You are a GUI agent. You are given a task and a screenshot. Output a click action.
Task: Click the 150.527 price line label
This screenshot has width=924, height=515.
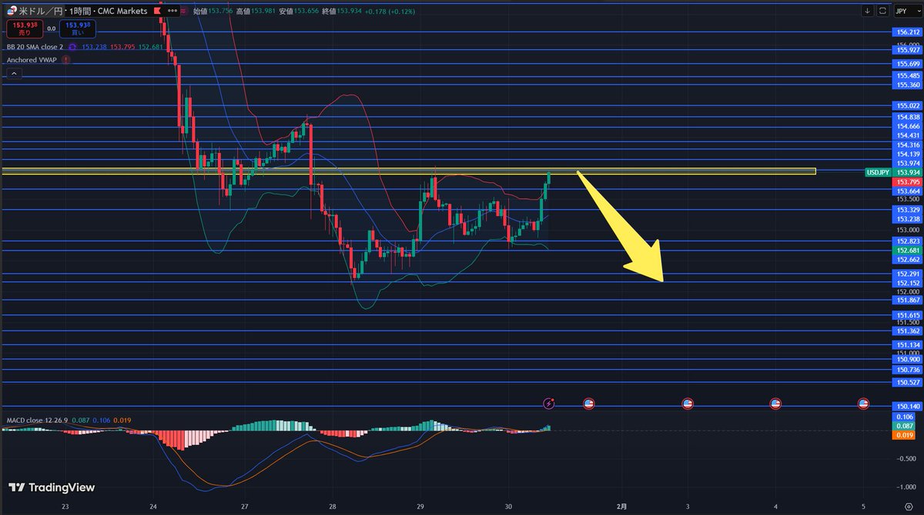coord(906,382)
